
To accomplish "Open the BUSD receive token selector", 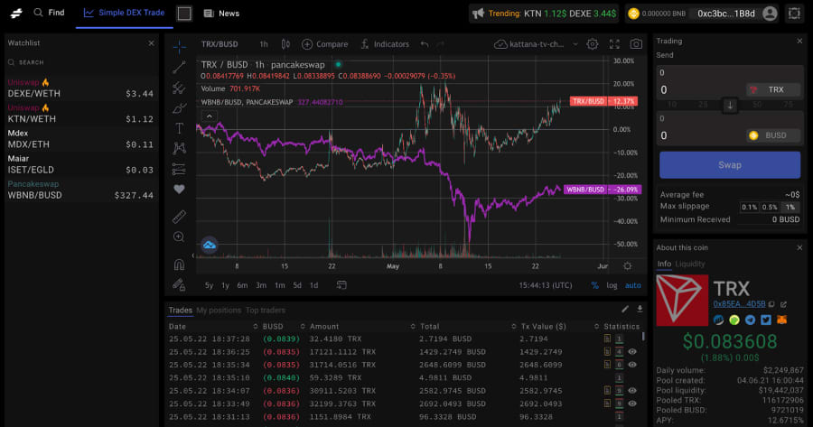I will pos(773,135).
